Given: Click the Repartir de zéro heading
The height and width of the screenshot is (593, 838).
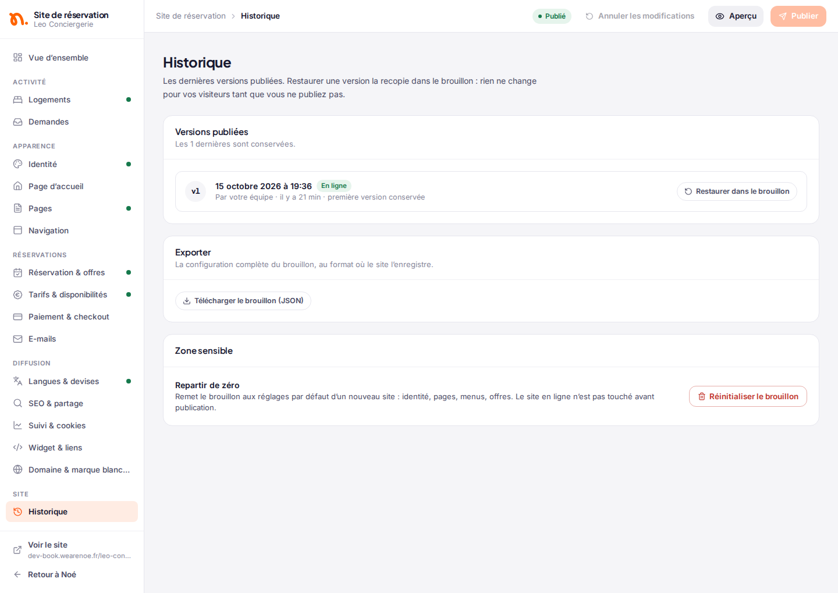Looking at the screenshot, I should (x=207, y=385).
